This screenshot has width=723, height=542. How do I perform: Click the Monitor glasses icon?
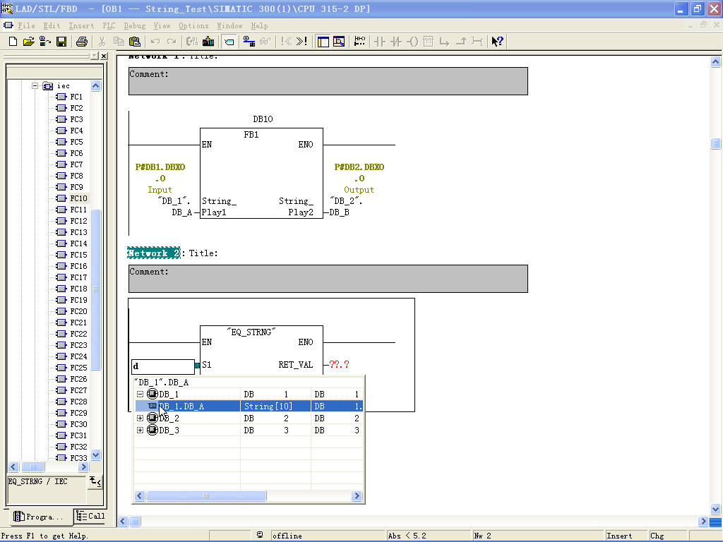point(265,42)
